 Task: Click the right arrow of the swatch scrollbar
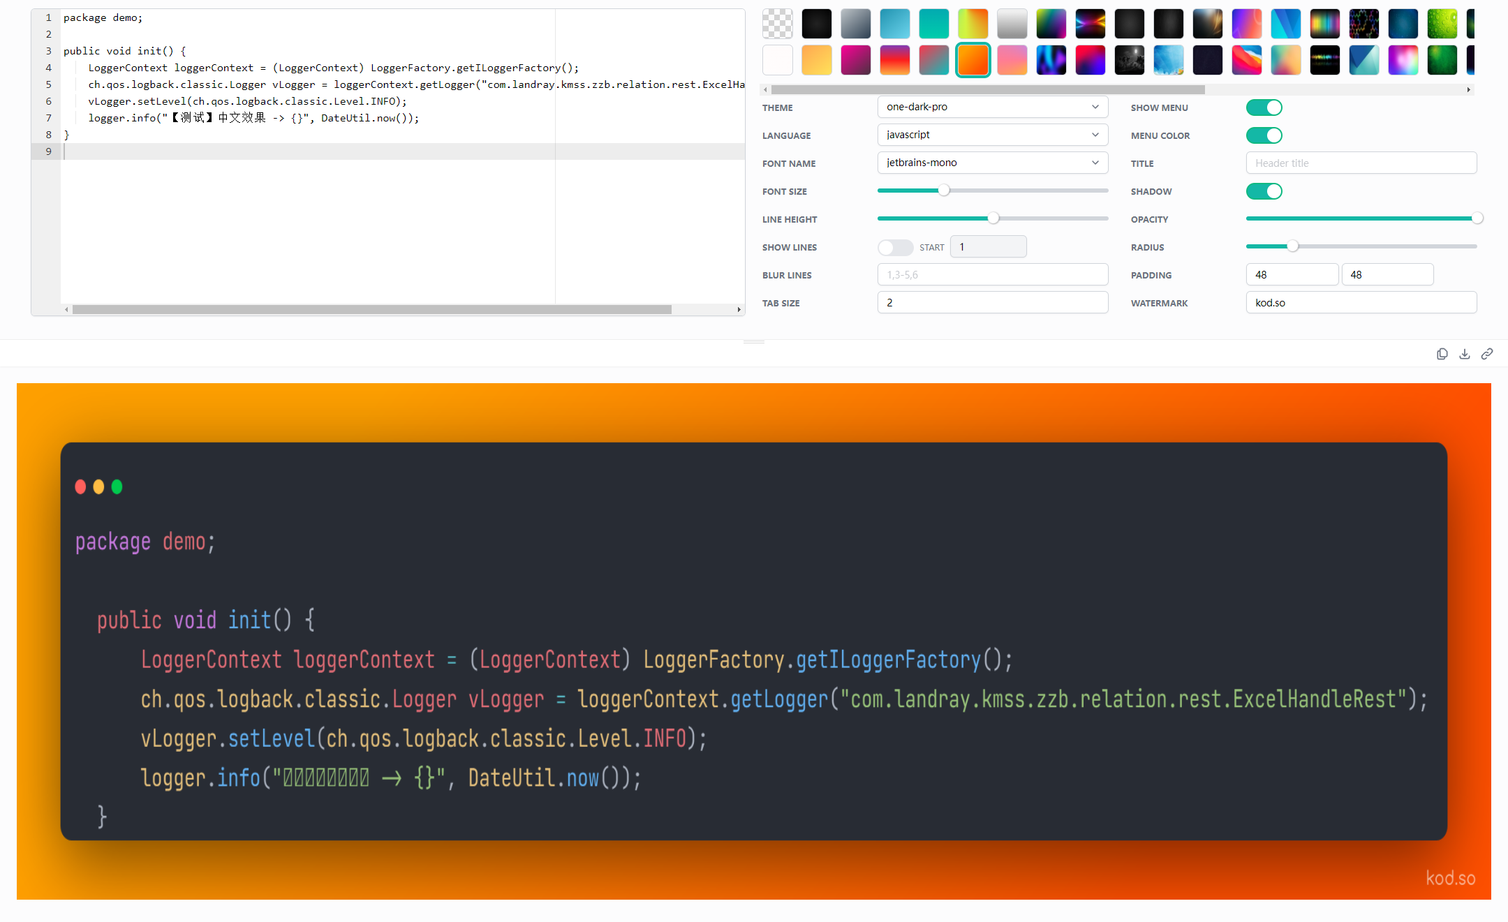(1468, 89)
